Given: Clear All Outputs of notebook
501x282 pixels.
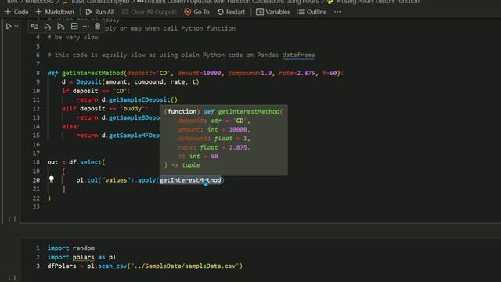Looking at the screenshot, I should [x=150, y=12].
